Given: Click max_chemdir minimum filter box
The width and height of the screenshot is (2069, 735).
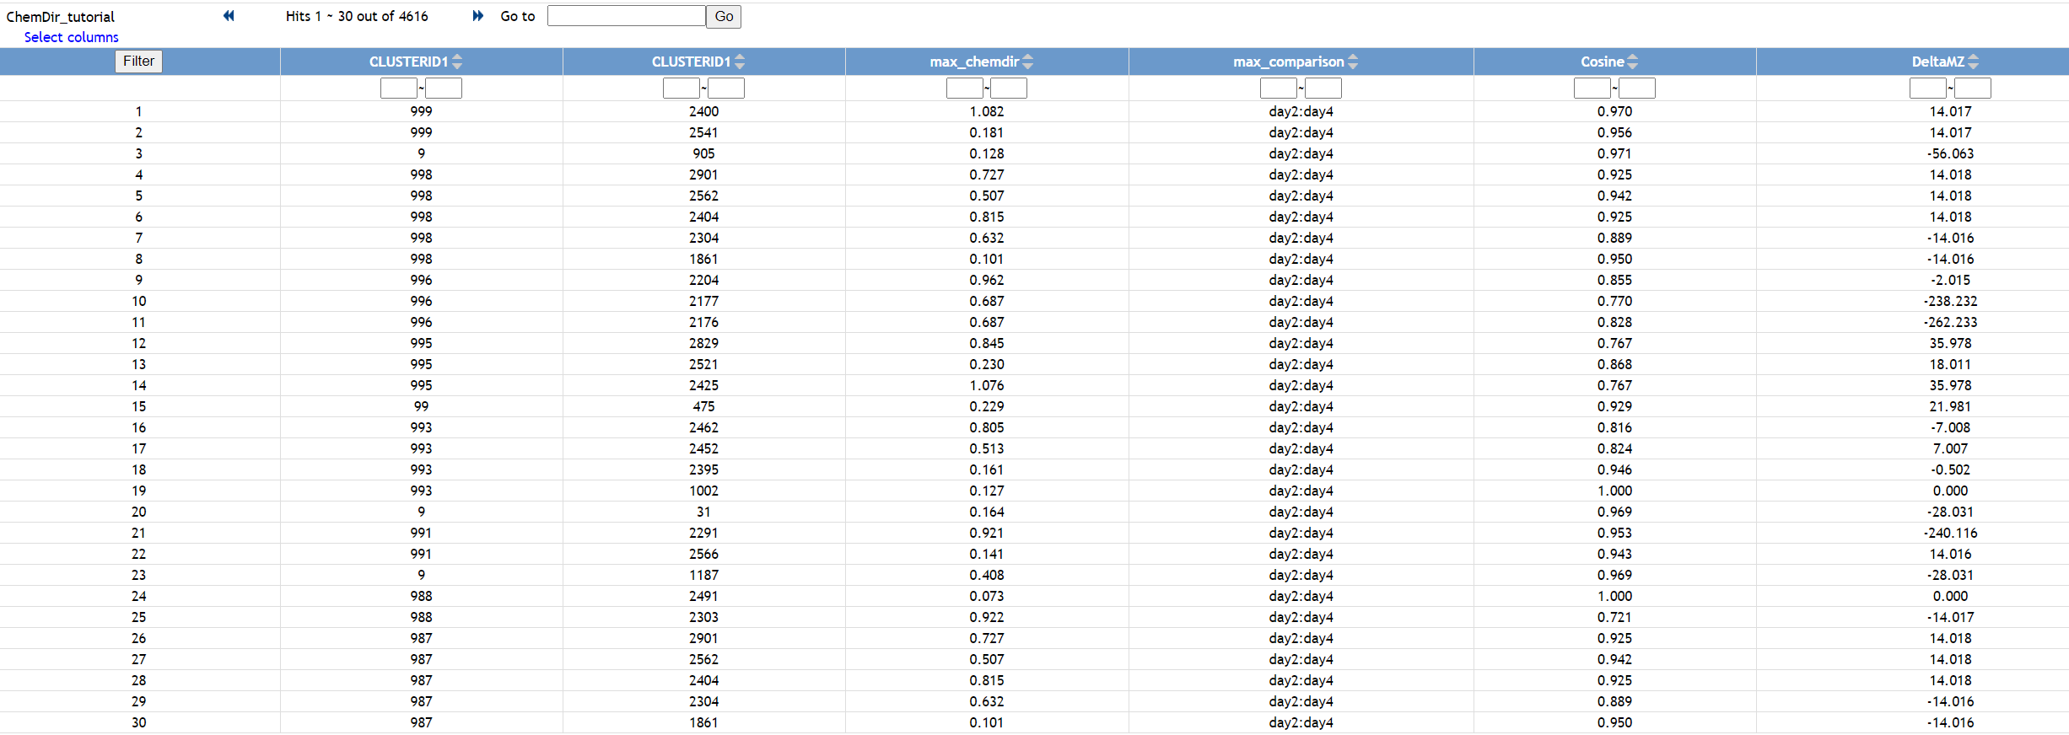Looking at the screenshot, I should 965,89.
